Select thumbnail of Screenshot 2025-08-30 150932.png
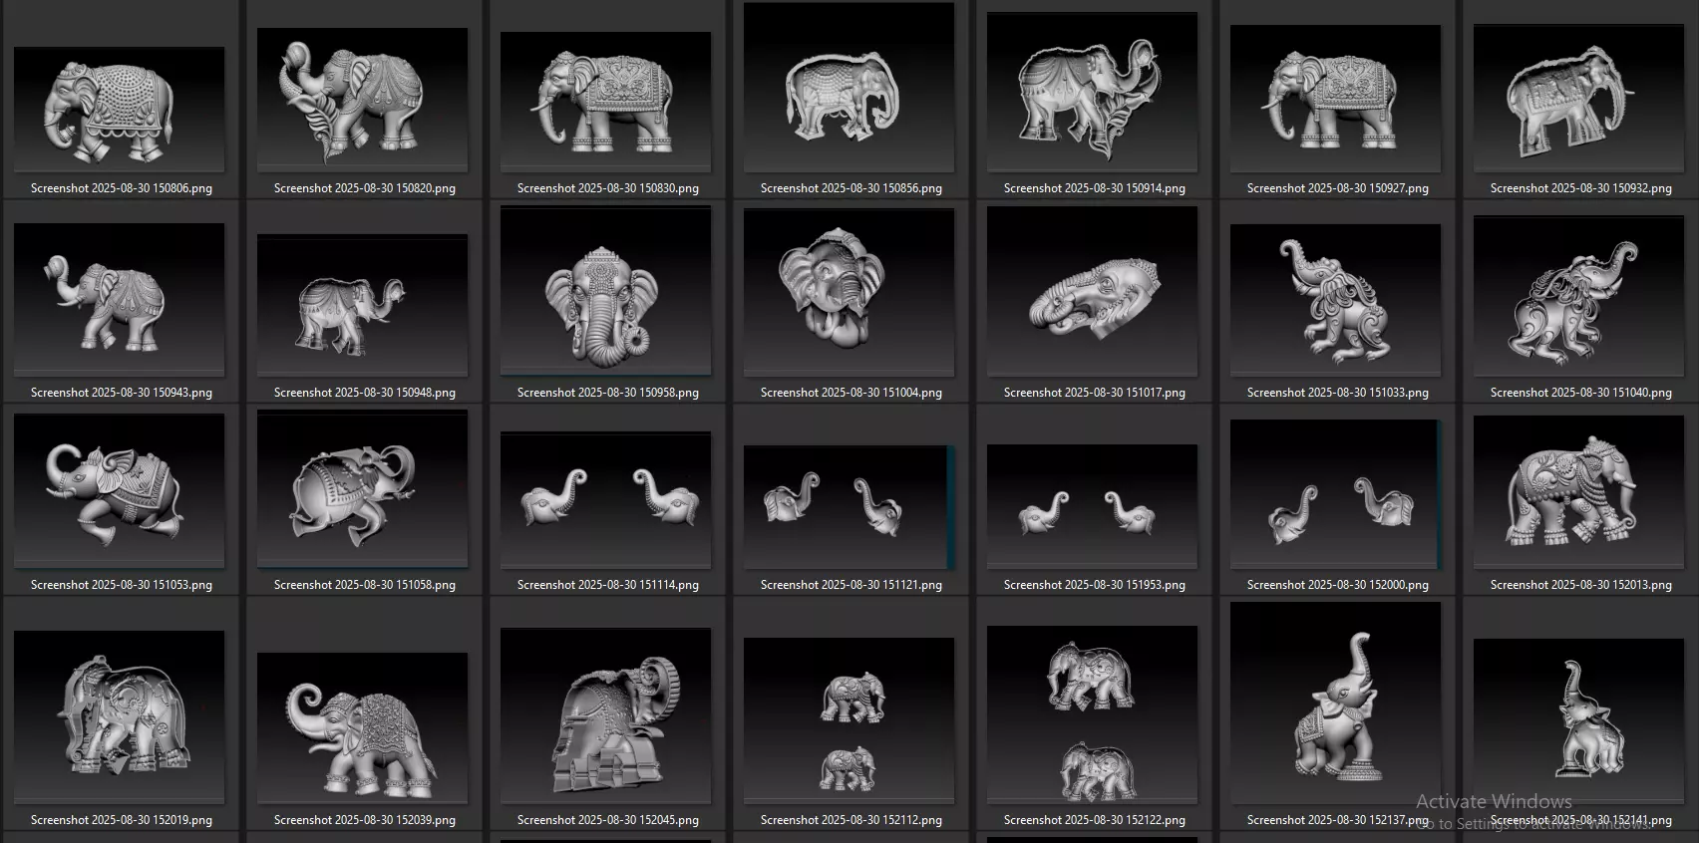The height and width of the screenshot is (843, 1699). (1579, 98)
